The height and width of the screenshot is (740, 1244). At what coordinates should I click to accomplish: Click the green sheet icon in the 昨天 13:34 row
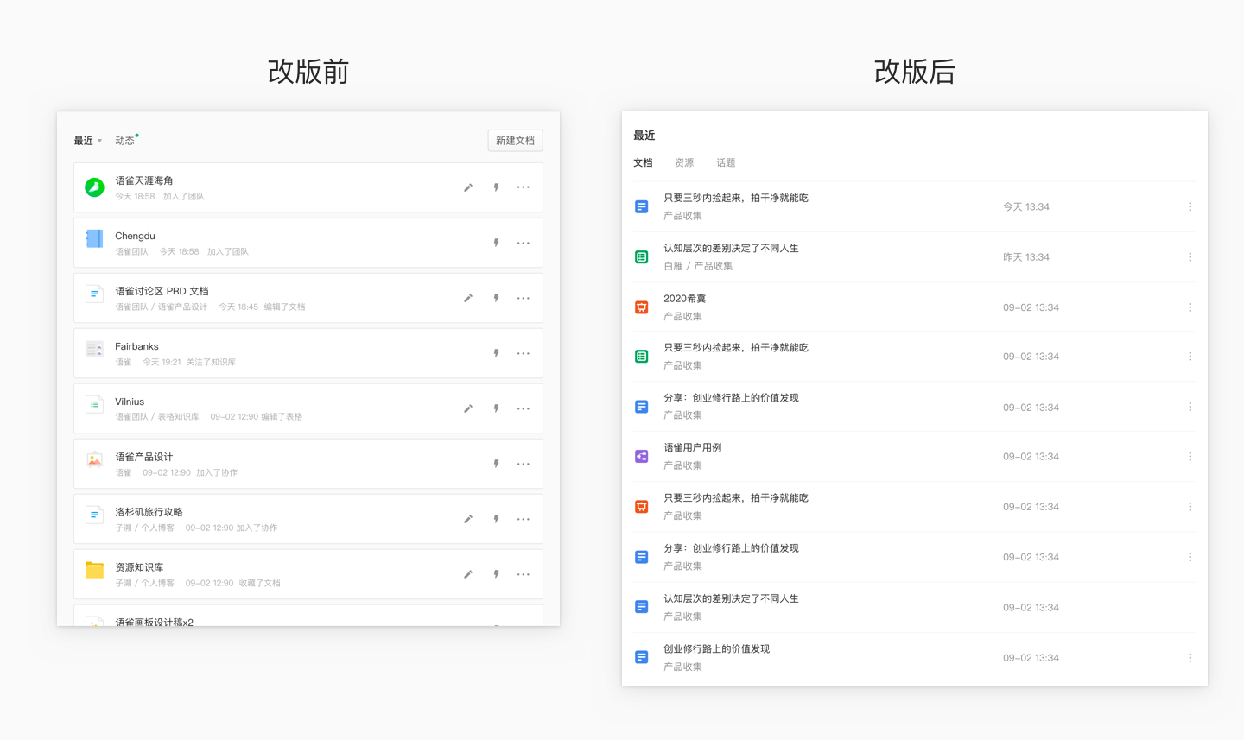pyautogui.click(x=641, y=257)
